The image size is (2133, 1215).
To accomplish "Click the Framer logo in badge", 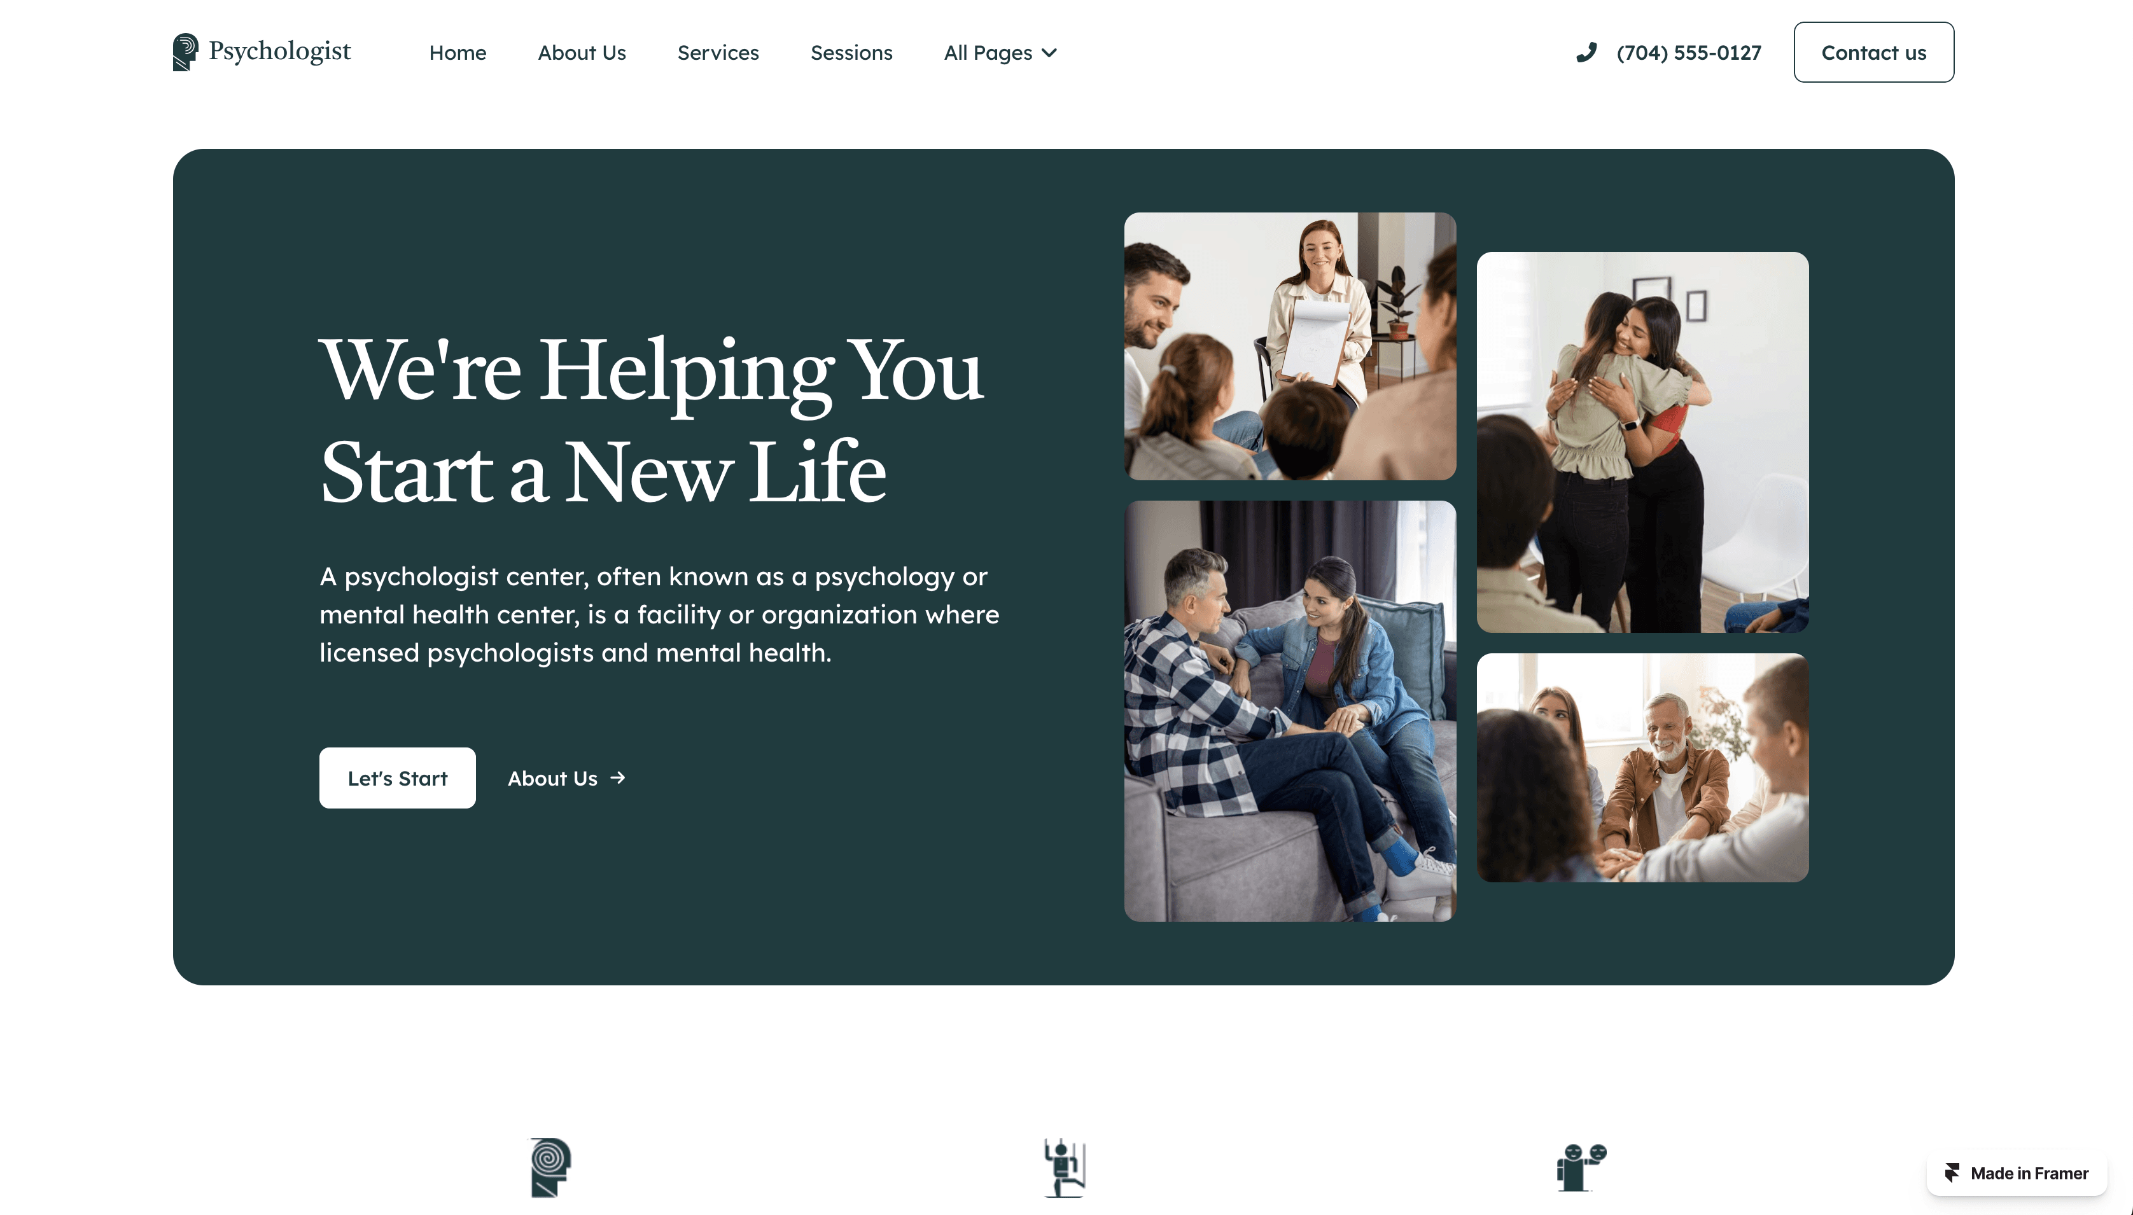I will coord(1952,1172).
